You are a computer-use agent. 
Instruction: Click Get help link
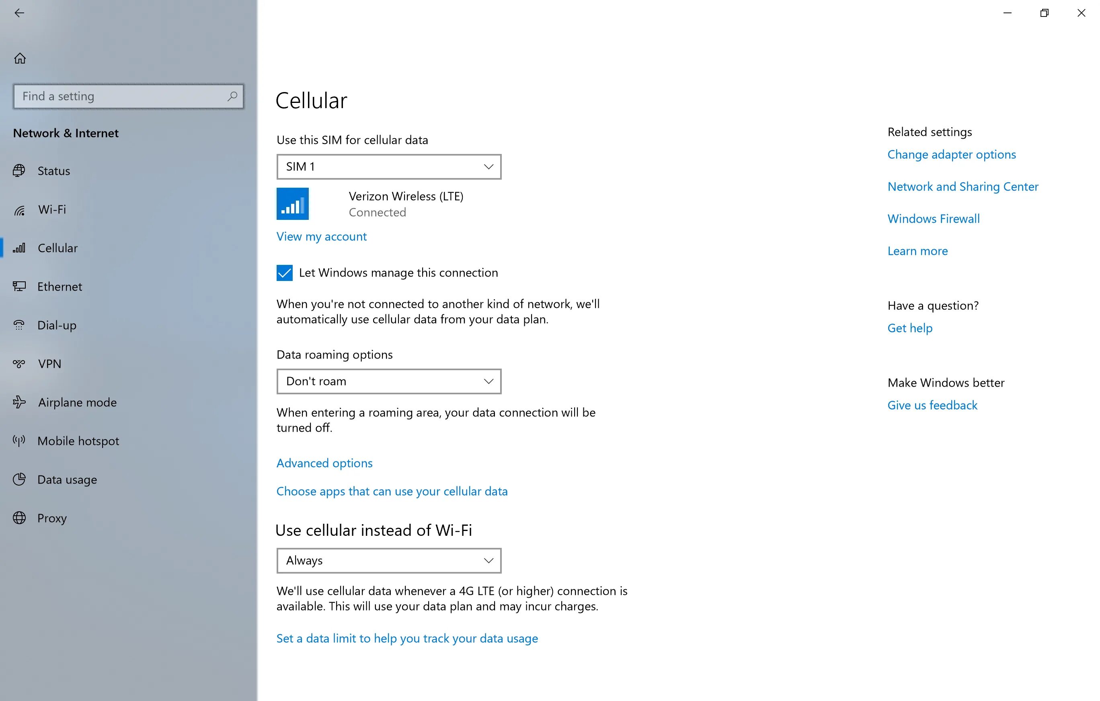(909, 328)
